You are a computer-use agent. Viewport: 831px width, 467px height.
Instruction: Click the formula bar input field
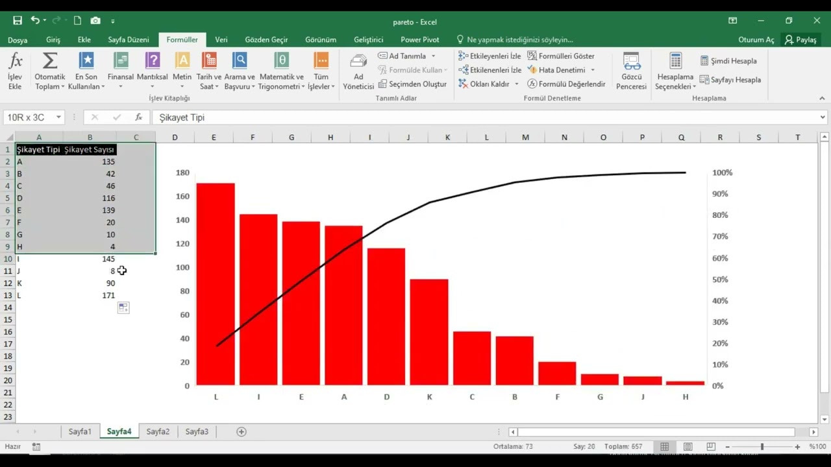coord(485,117)
